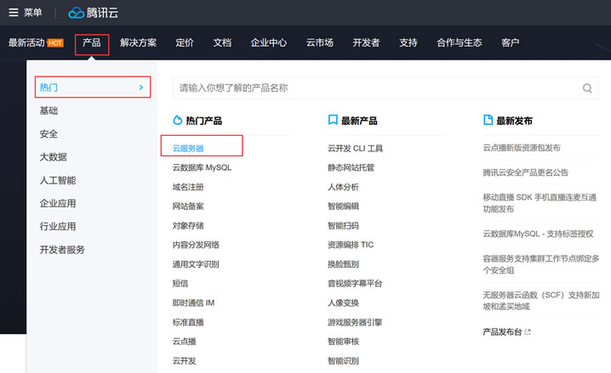
Task: Click the product name search field
Action: pos(385,88)
